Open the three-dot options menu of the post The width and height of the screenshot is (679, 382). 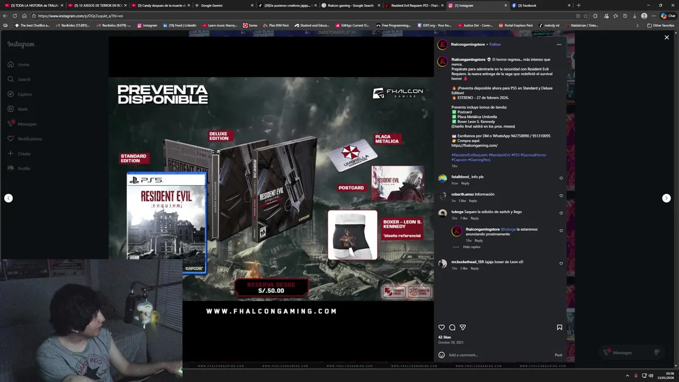point(559,45)
